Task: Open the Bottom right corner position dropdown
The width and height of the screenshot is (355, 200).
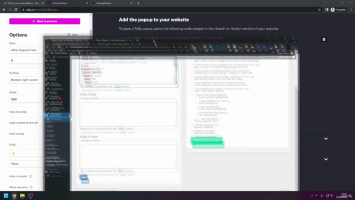Action: (x=26, y=80)
